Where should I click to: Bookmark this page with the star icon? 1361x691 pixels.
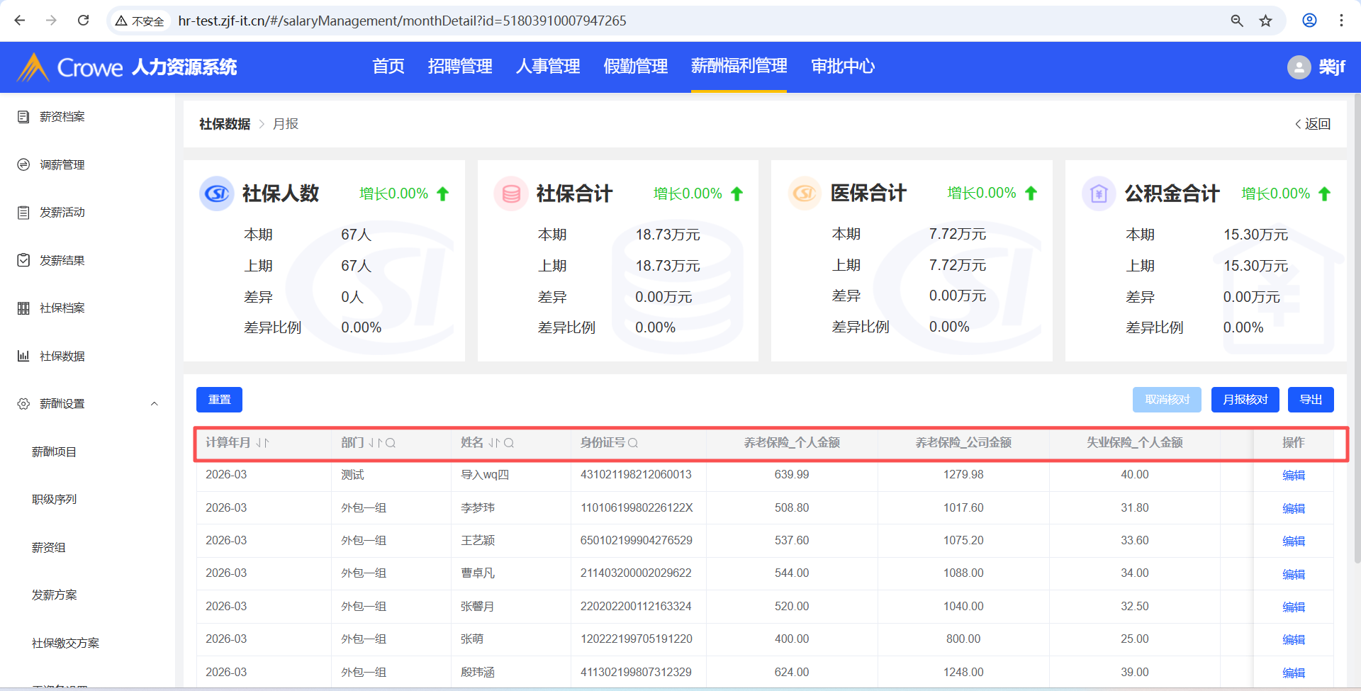(x=1265, y=21)
